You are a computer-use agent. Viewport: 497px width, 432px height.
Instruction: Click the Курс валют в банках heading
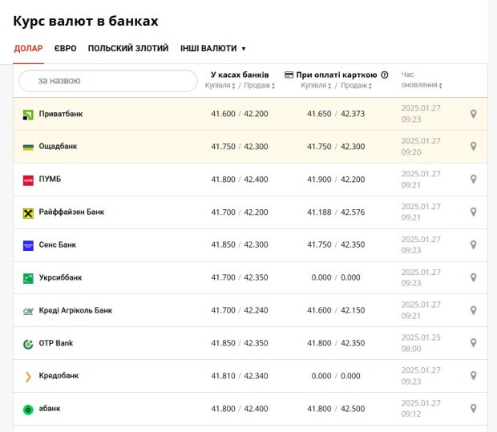click(x=86, y=21)
